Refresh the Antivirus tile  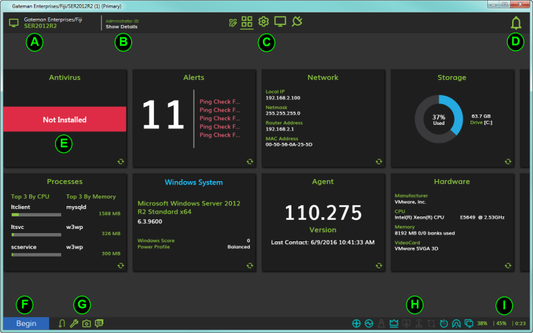click(121, 162)
